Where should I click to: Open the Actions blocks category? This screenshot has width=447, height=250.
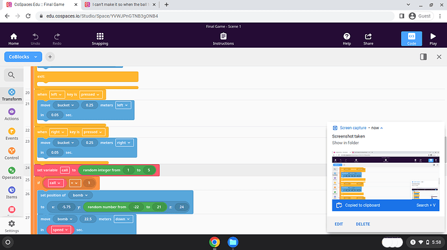12,114
